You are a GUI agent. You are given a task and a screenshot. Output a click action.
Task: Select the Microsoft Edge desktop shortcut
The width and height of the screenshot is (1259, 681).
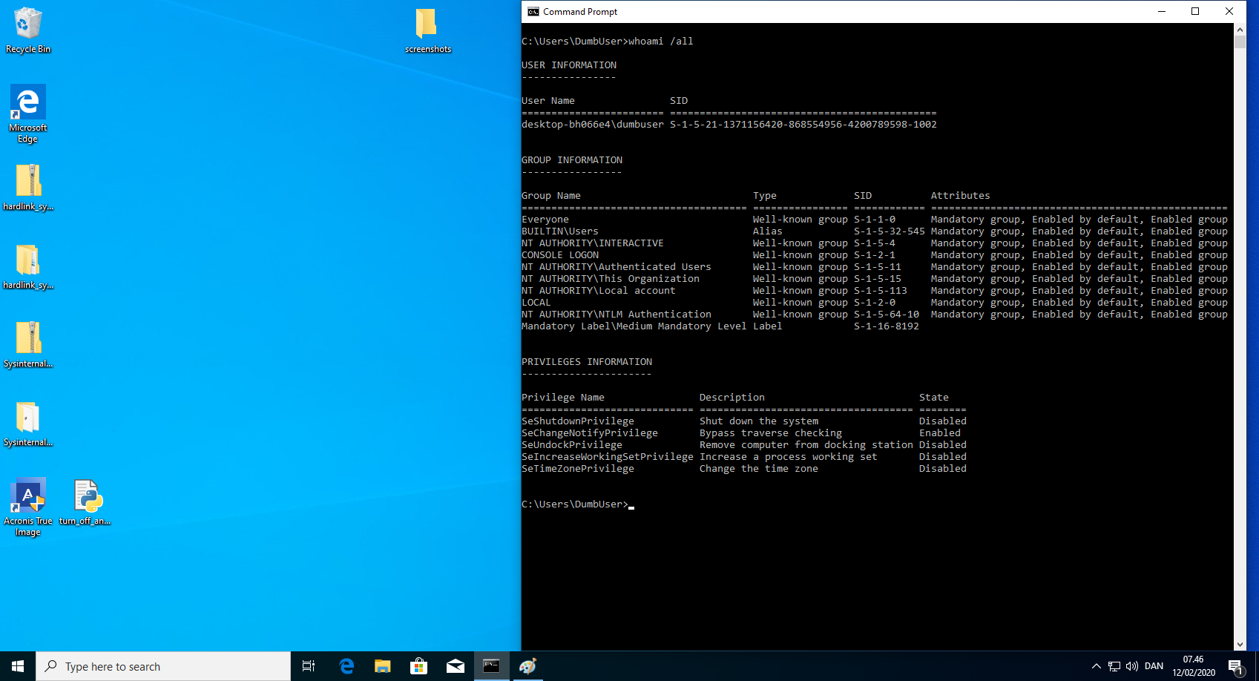pyautogui.click(x=28, y=111)
